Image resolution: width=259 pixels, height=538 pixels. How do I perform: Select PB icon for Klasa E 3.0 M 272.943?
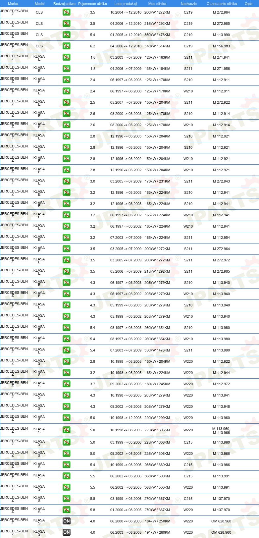pyautogui.click(x=66, y=182)
